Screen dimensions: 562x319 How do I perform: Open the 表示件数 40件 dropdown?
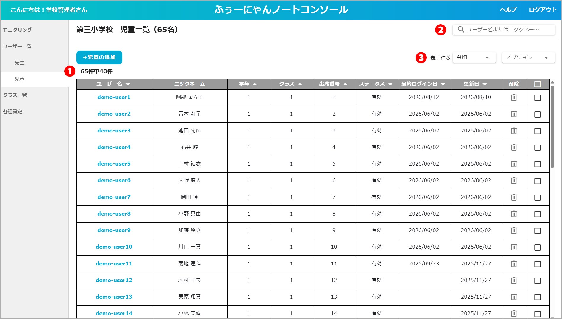(x=474, y=57)
